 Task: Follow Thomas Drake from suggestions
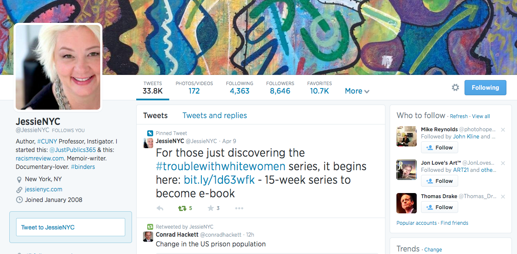pyautogui.click(x=439, y=207)
